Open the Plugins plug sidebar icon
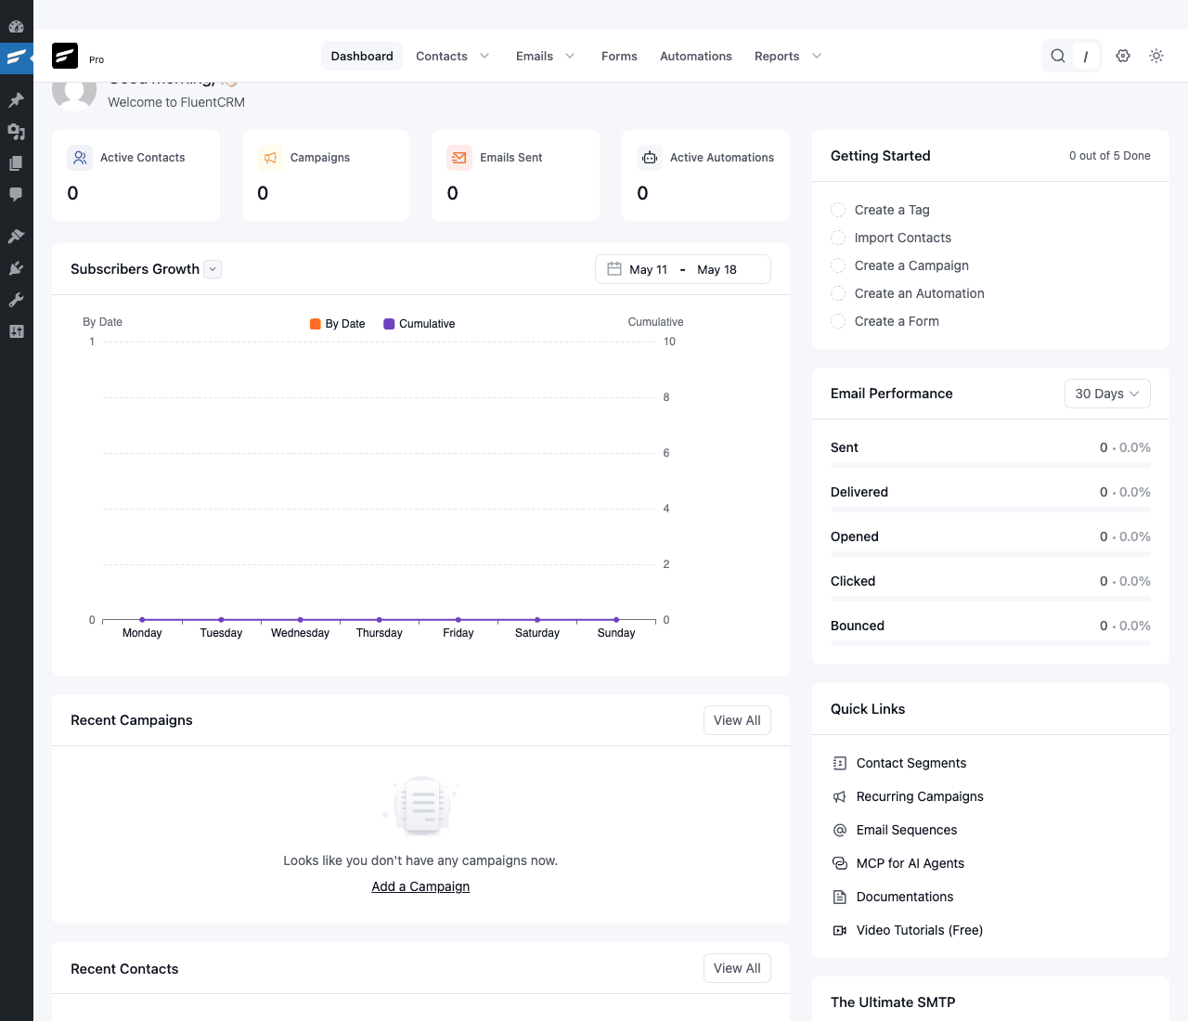Viewport: 1188px width, 1021px height. (16, 268)
